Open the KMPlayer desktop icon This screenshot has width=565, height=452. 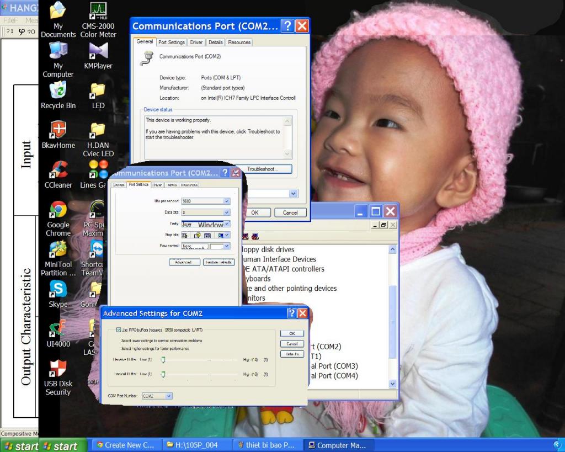coord(98,51)
